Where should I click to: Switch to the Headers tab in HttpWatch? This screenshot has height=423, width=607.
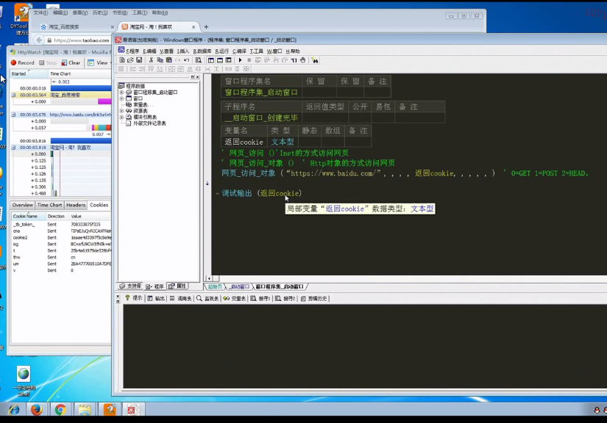(x=76, y=206)
